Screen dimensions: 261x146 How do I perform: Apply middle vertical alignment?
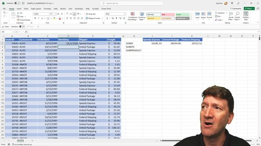click(71, 14)
